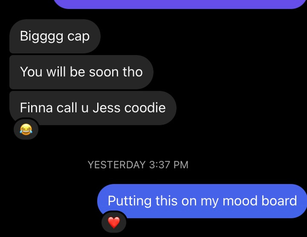Image resolution: width=307 pixels, height=237 pixels.
Task: Tap the partially visible purple bubble at top
Action: click(x=180, y=4)
